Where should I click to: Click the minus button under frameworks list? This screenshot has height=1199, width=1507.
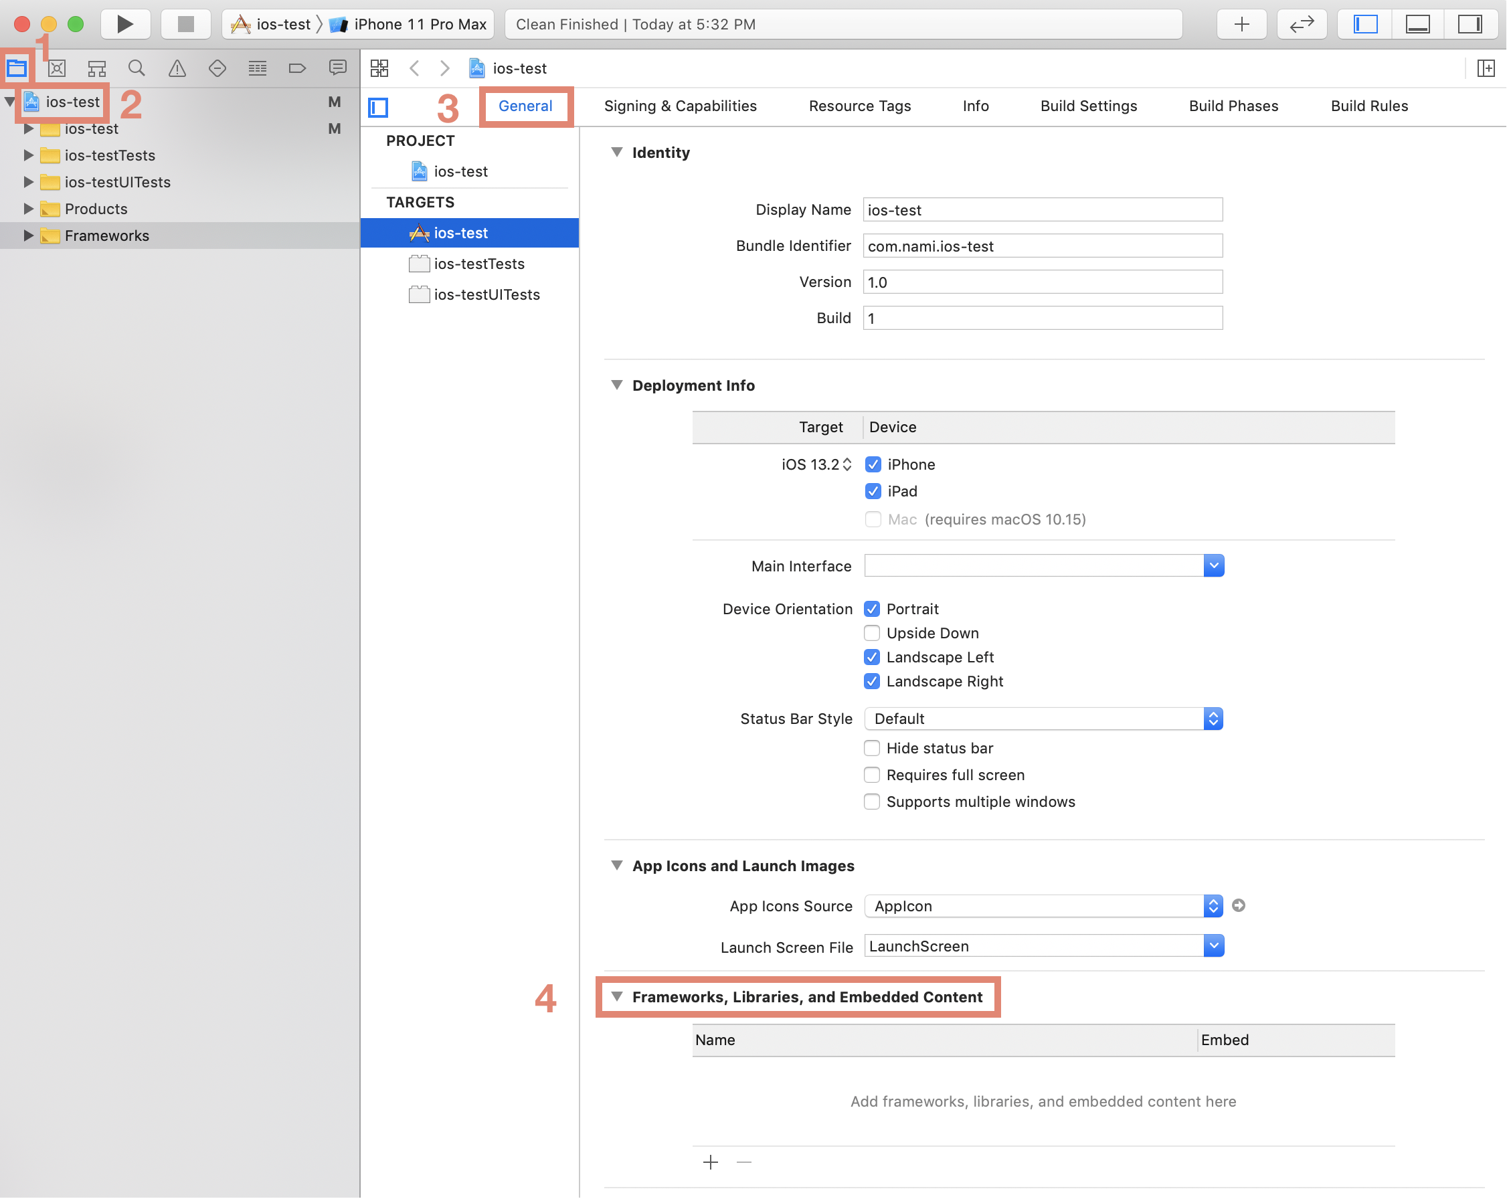coord(744,1162)
